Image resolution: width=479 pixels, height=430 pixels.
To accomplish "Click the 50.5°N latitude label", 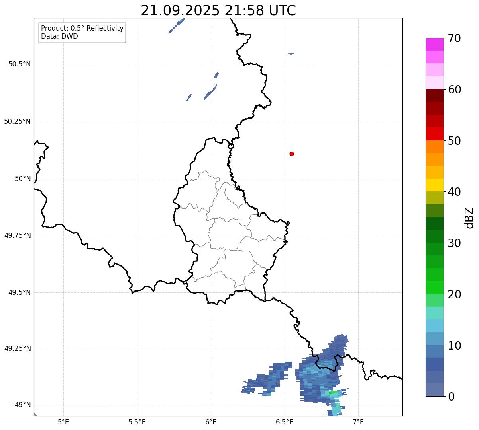I will (x=19, y=64).
